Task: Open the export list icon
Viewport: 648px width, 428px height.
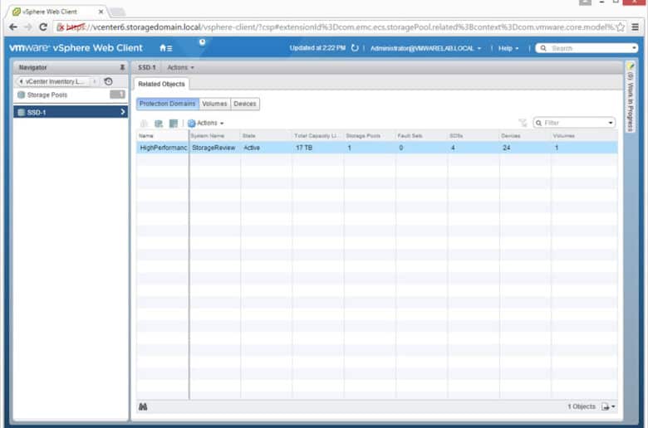Action: point(606,407)
